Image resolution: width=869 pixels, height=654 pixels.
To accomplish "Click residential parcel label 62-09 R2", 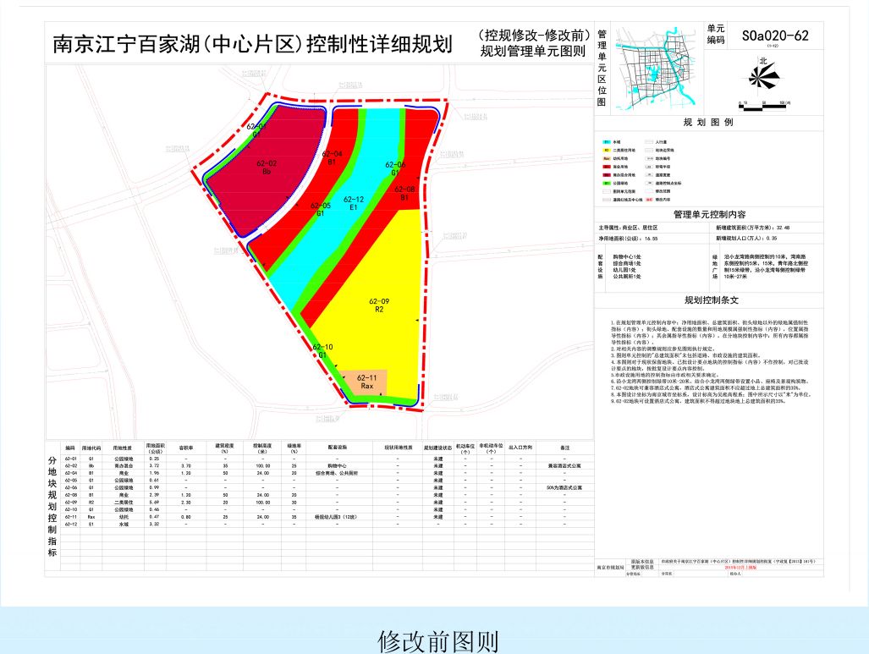I will (379, 305).
